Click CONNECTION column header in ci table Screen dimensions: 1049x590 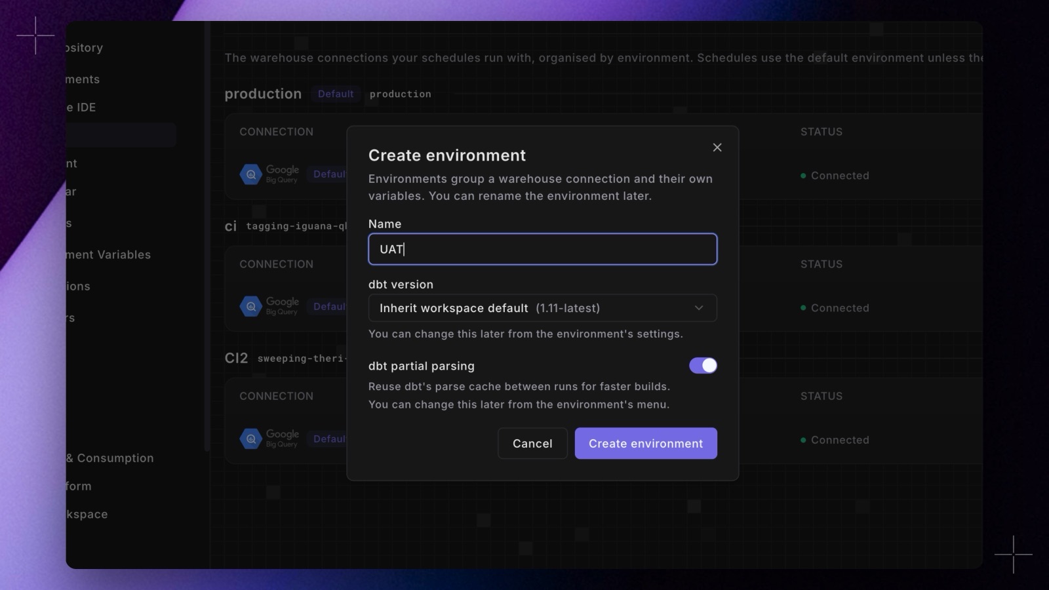(x=276, y=264)
